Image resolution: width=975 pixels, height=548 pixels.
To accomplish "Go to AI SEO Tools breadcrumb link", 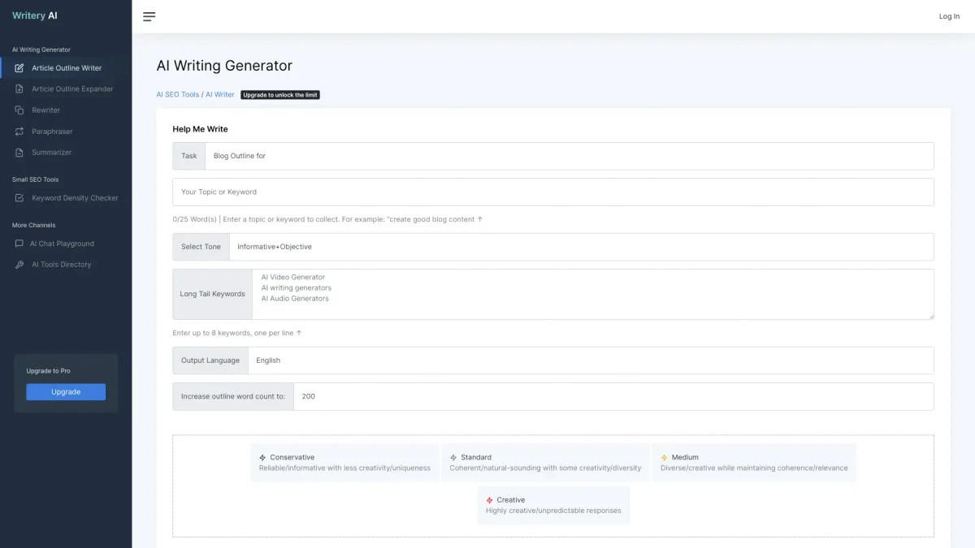I will pos(177,95).
